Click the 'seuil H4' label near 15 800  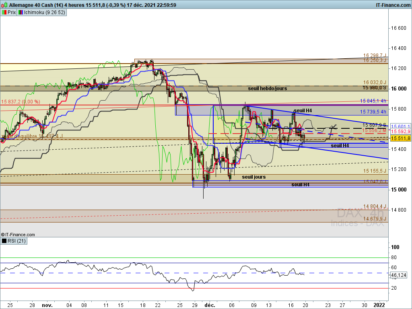303,111
